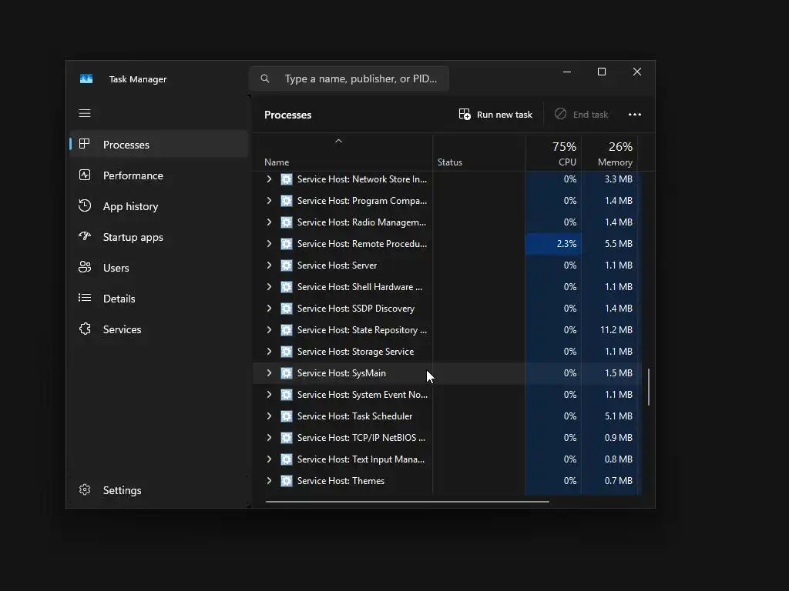
Task: Expand Service Host: Program Compatibility row
Action: click(x=269, y=201)
